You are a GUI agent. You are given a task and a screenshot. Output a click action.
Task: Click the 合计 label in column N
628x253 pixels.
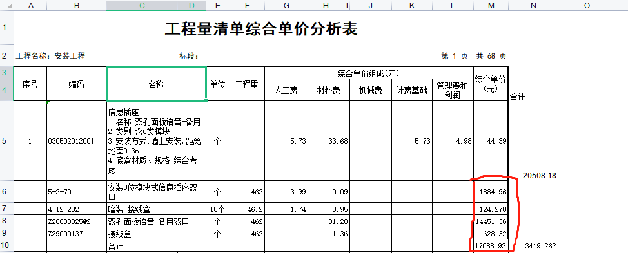[x=517, y=97]
